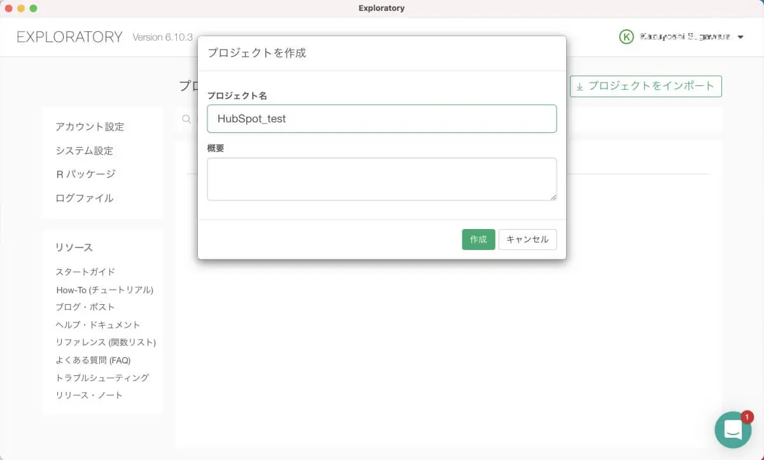Open the chat support bubble icon

733,429
